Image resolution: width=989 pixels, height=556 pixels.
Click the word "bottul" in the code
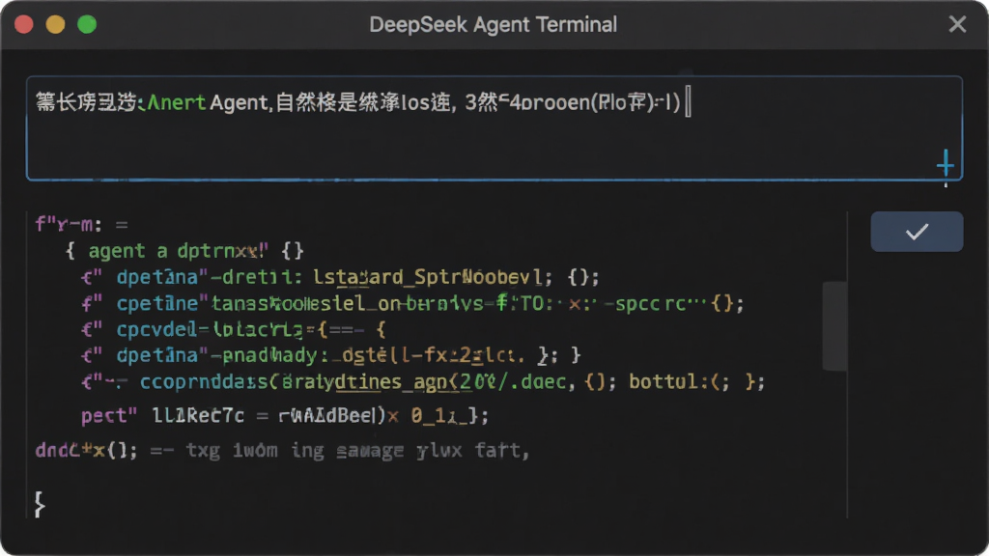[664, 382]
